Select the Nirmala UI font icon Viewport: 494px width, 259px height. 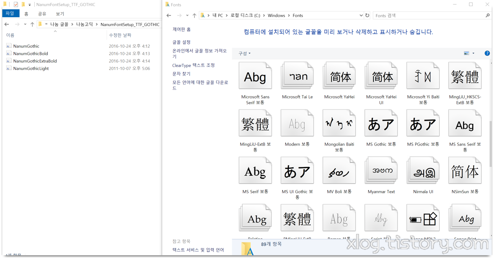pyautogui.click(x=423, y=171)
